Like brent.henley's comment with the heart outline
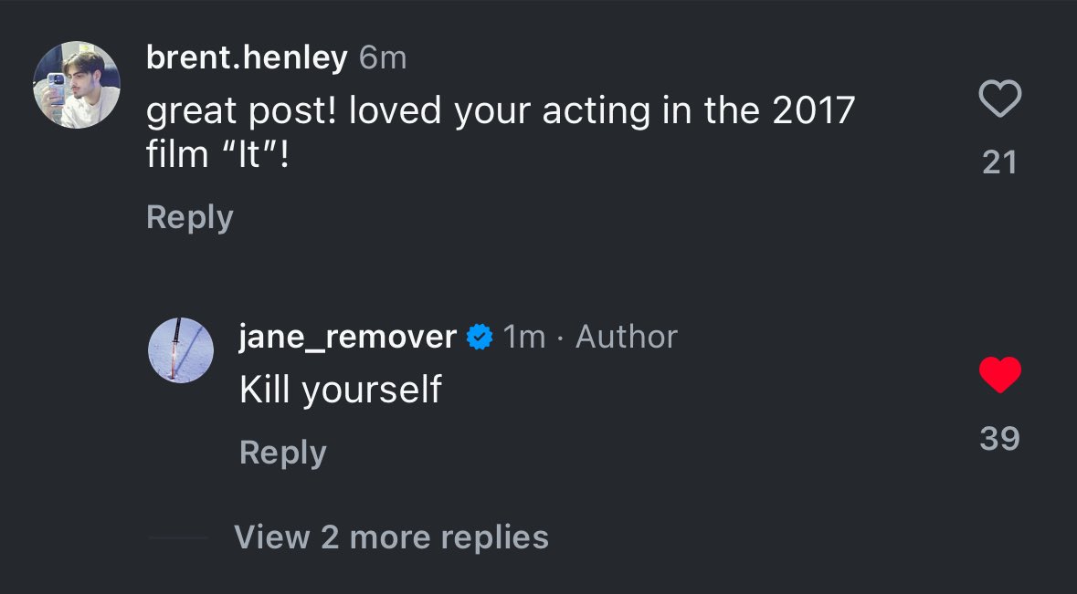1077x594 pixels. point(999,99)
